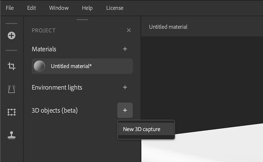Add a new environment light

[125, 87]
